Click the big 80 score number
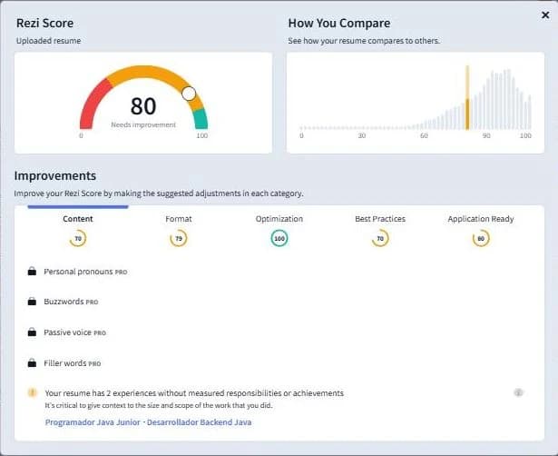Viewport: 558px width, 456px height. tap(143, 105)
